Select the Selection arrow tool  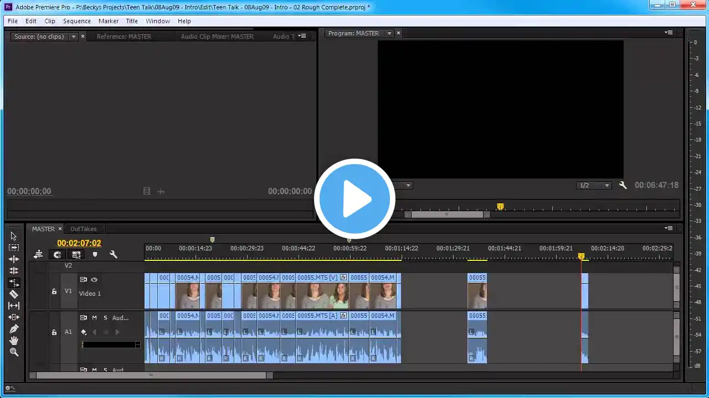pyautogui.click(x=14, y=236)
